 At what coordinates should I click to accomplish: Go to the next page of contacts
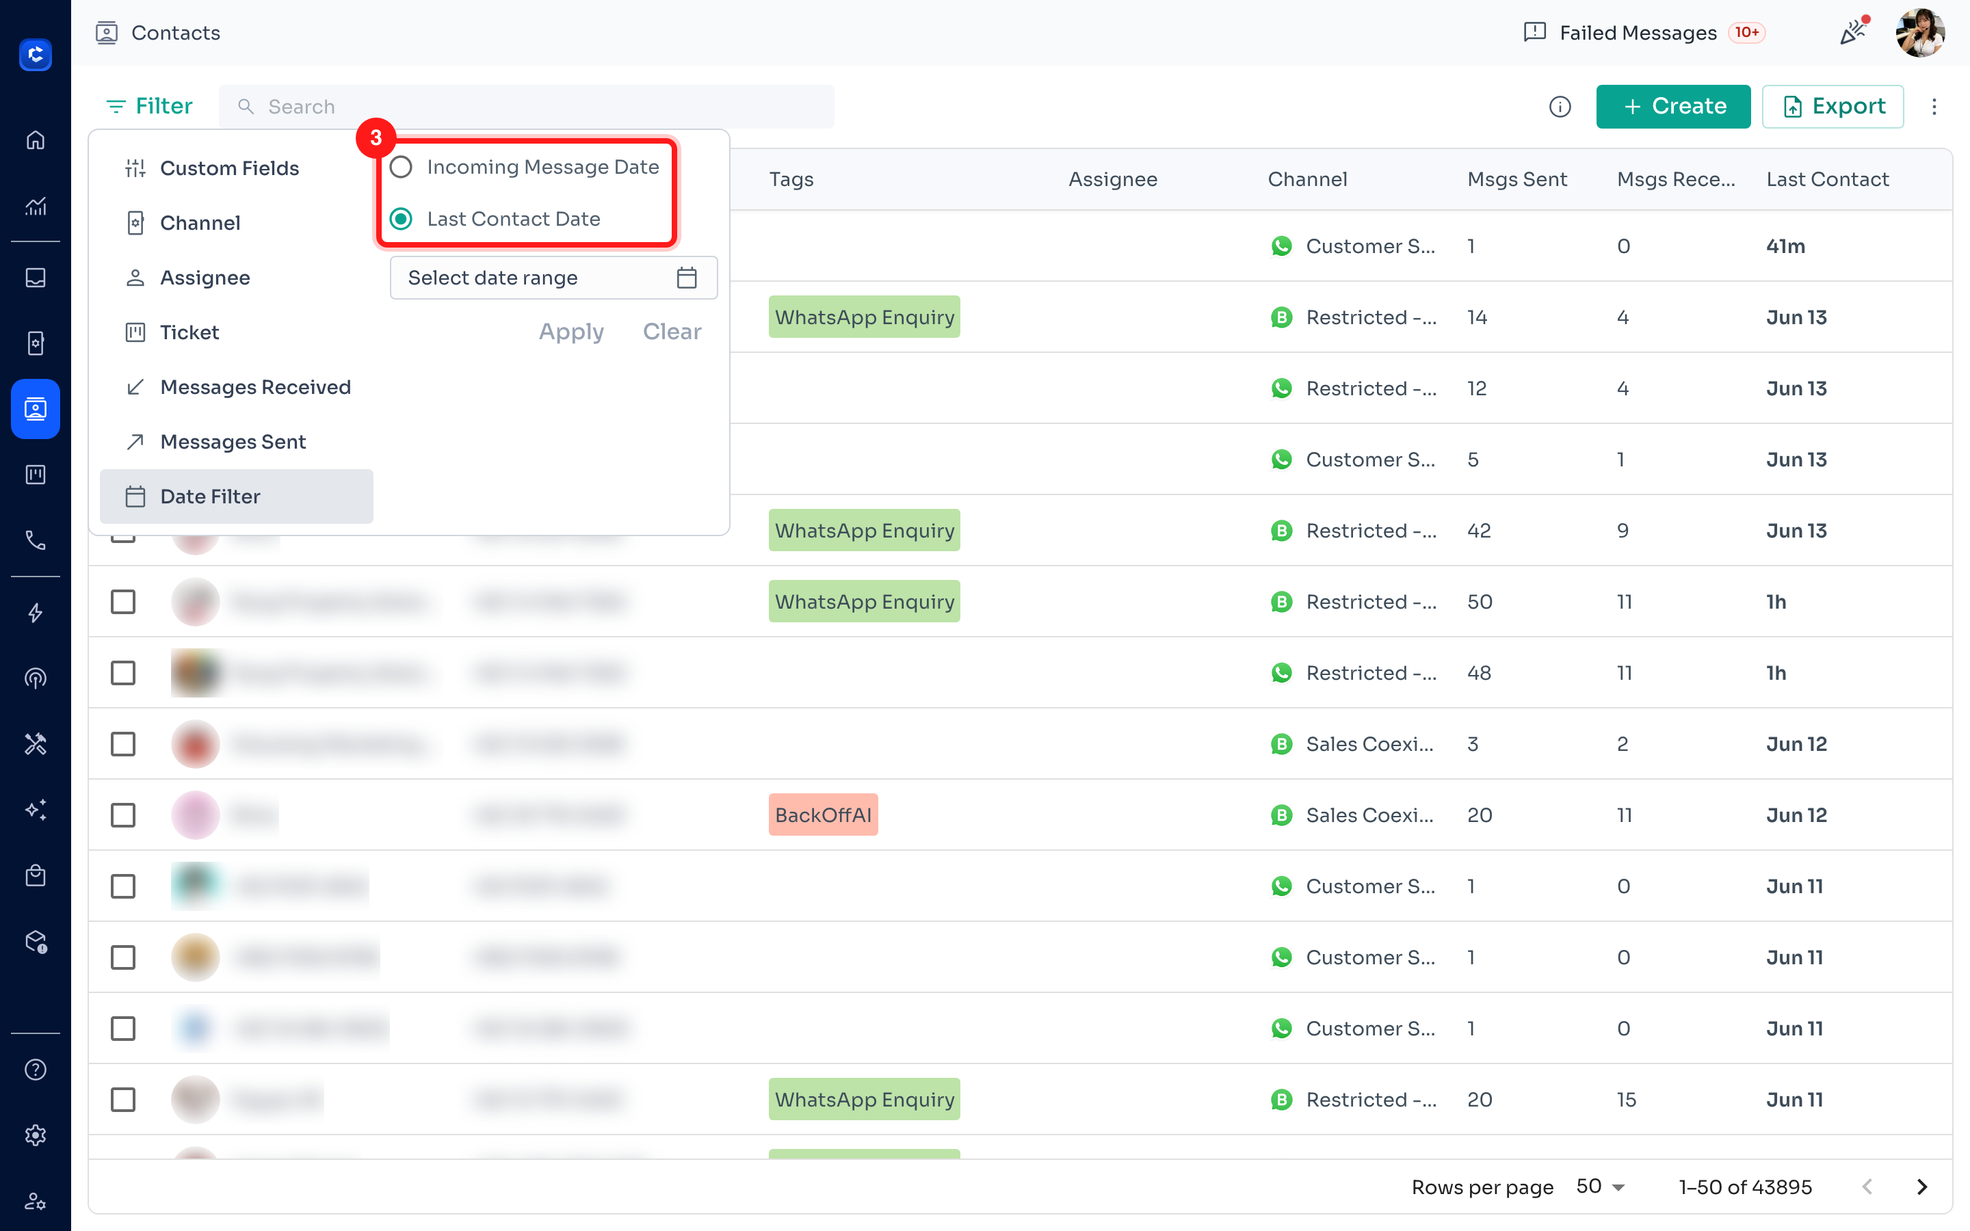(x=1922, y=1187)
